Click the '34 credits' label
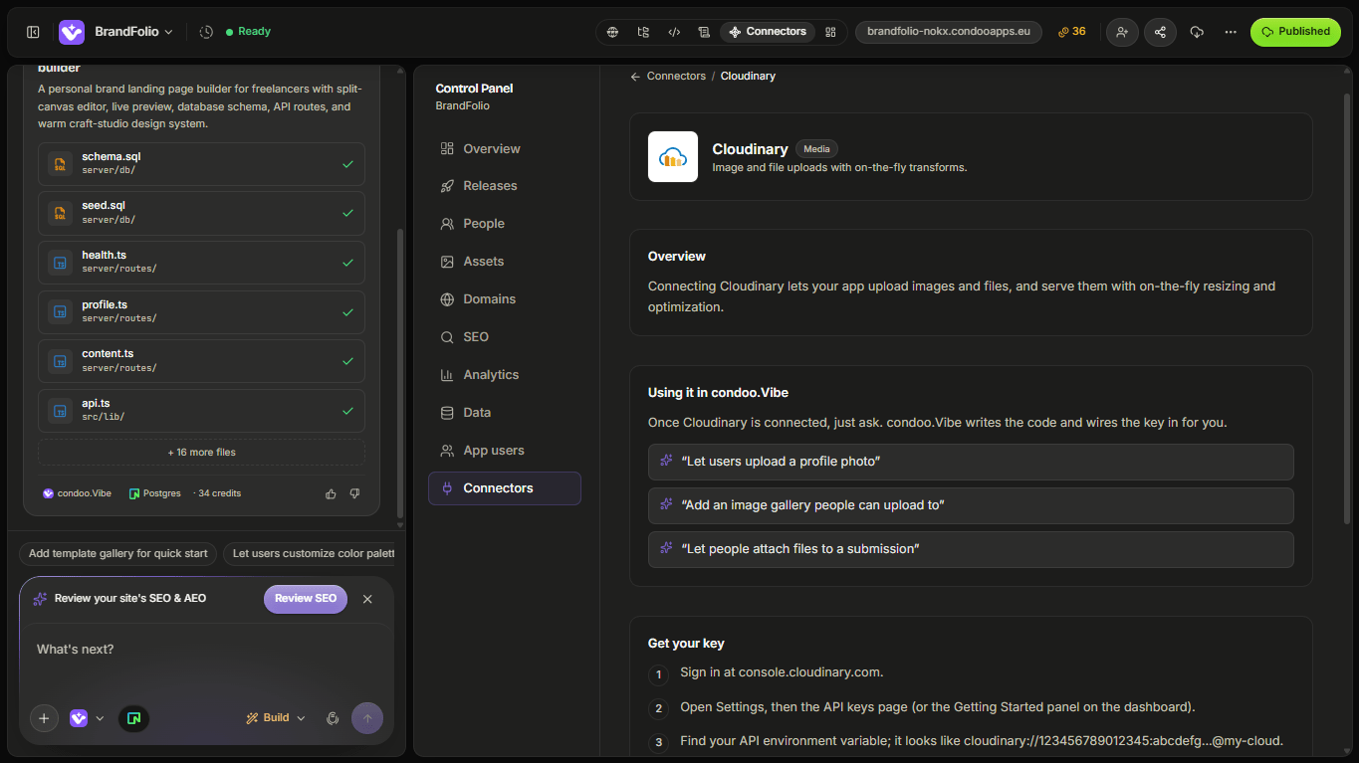The image size is (1359, 763). (219, 493)
